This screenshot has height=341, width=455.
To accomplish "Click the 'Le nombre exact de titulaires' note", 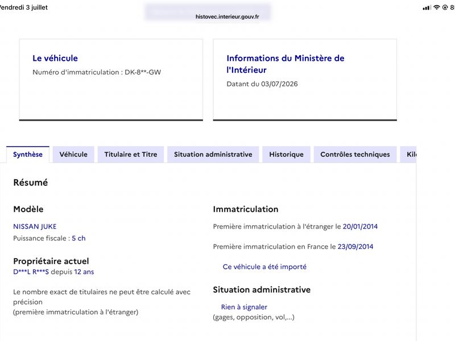I will 102,297.
